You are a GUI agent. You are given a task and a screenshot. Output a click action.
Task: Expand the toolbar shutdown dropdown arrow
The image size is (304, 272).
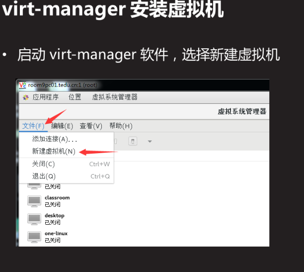[150, 141]
